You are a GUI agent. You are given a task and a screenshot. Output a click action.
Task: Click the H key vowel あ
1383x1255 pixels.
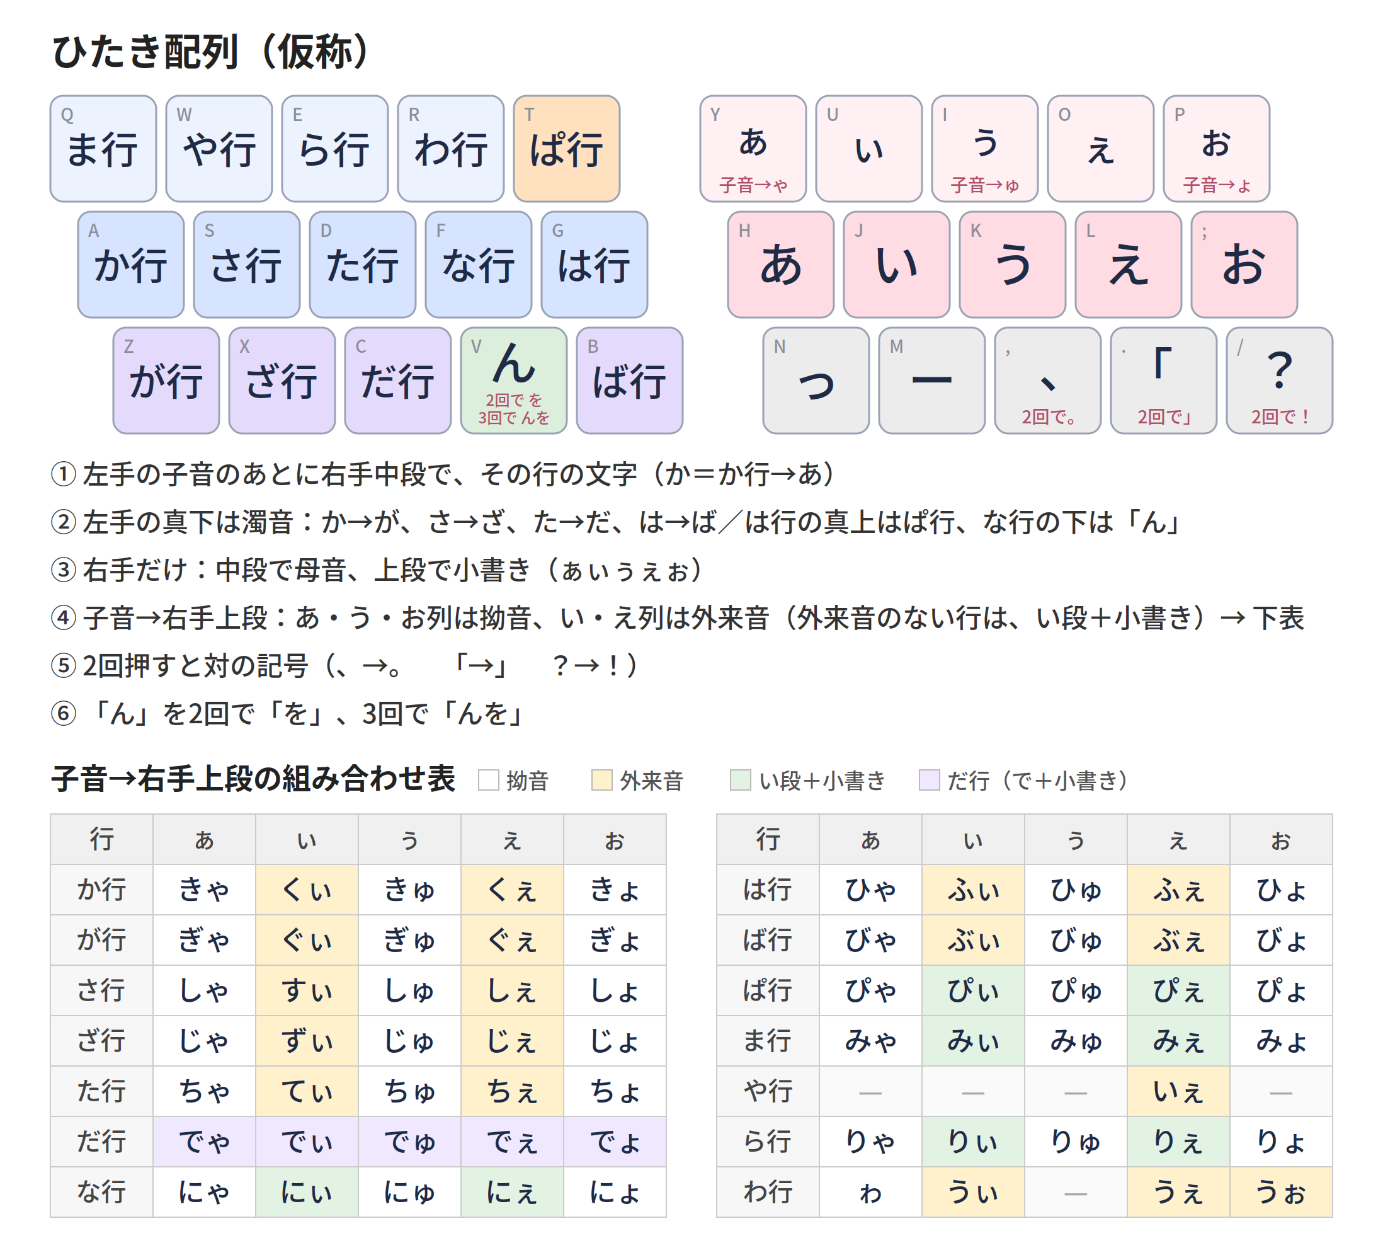782,265
